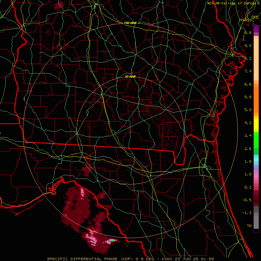Click the [PHAS] unit label
The width and height of the screenshot is (261, 261).
coord(245,20)
